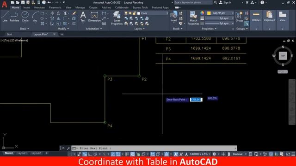Viewport: 296px width, 166px height.
Task: Expand the Annotation panel
Action: click(94, 29)
